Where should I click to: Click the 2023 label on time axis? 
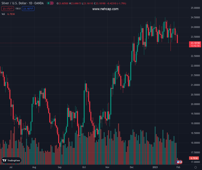click(x=155, y=167)
